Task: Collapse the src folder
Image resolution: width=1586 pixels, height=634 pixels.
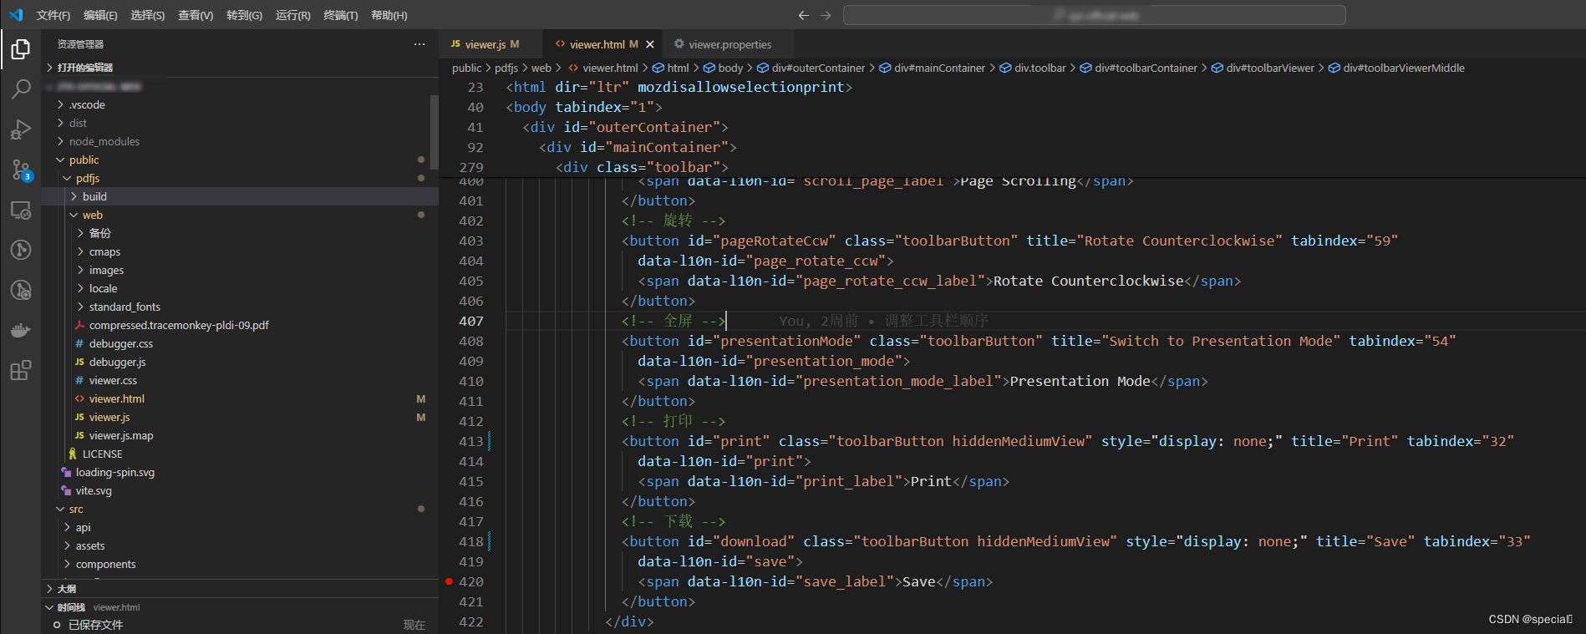Action: pos(240,509)
